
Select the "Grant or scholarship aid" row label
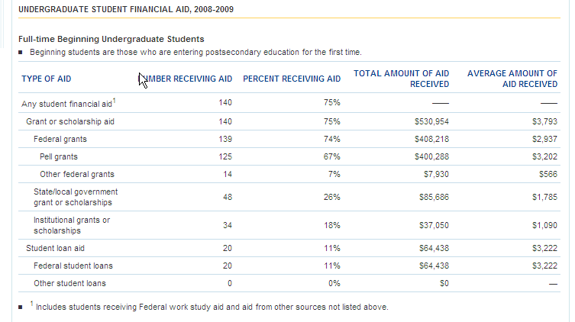pyautogui.click(x=69, y=121)
